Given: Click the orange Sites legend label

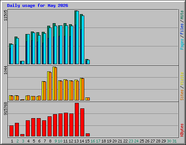Looking at the screenshot, I should 182,95.
